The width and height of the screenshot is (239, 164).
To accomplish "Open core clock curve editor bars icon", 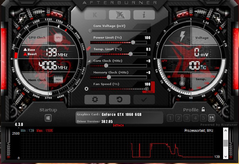I will point(89,61).
